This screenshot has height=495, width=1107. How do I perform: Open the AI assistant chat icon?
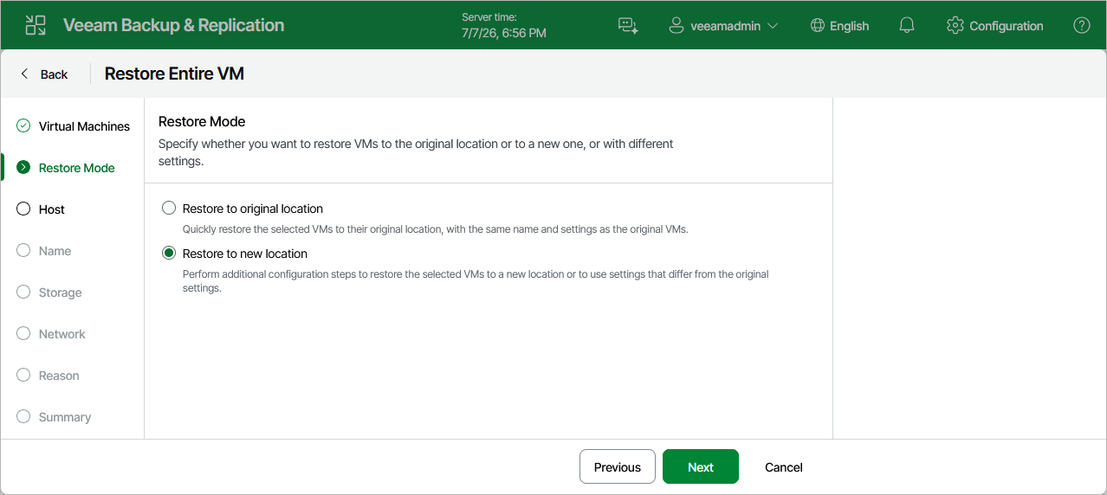(x=628, y=25)
